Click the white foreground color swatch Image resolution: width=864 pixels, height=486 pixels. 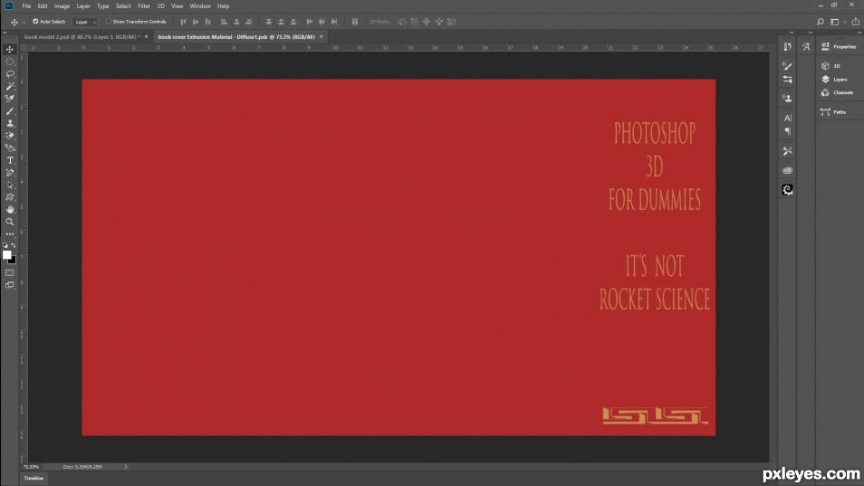coord(6,255)
